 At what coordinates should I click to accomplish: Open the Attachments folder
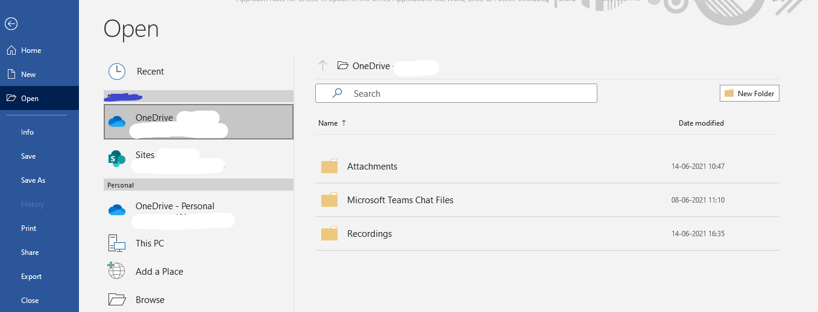click(x=547, y=167)
